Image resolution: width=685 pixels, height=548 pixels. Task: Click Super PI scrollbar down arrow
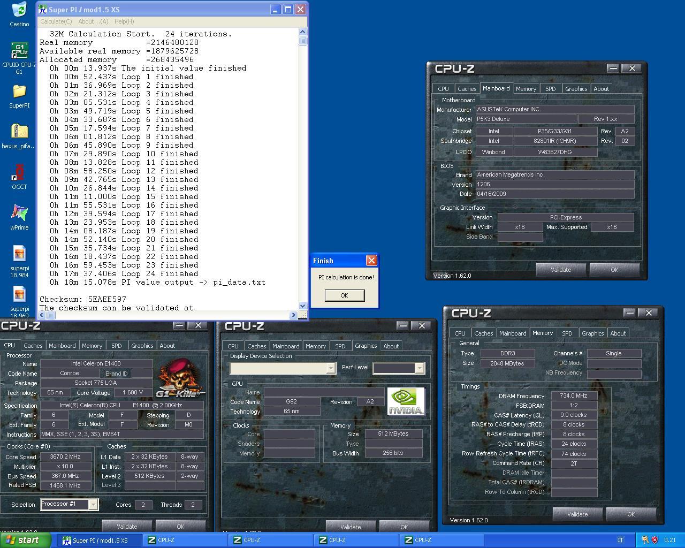click(303, 306)
